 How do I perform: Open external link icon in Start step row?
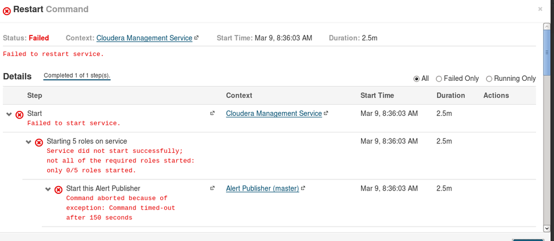pos(212,113)
